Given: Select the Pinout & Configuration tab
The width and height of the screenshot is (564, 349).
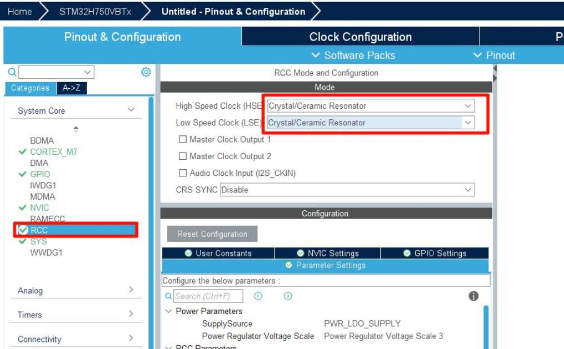Looking at the screenshot, I should 122,37.
